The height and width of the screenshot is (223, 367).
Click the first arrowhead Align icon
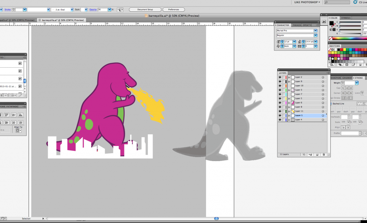tap(343, 127)
